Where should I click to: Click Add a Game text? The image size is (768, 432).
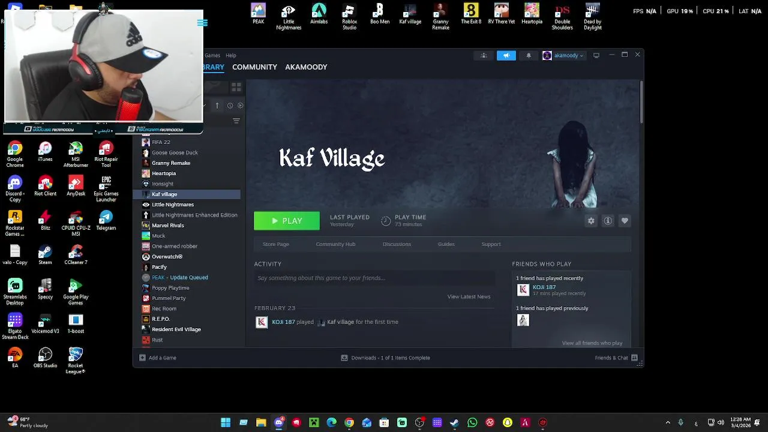coord(163,358)
